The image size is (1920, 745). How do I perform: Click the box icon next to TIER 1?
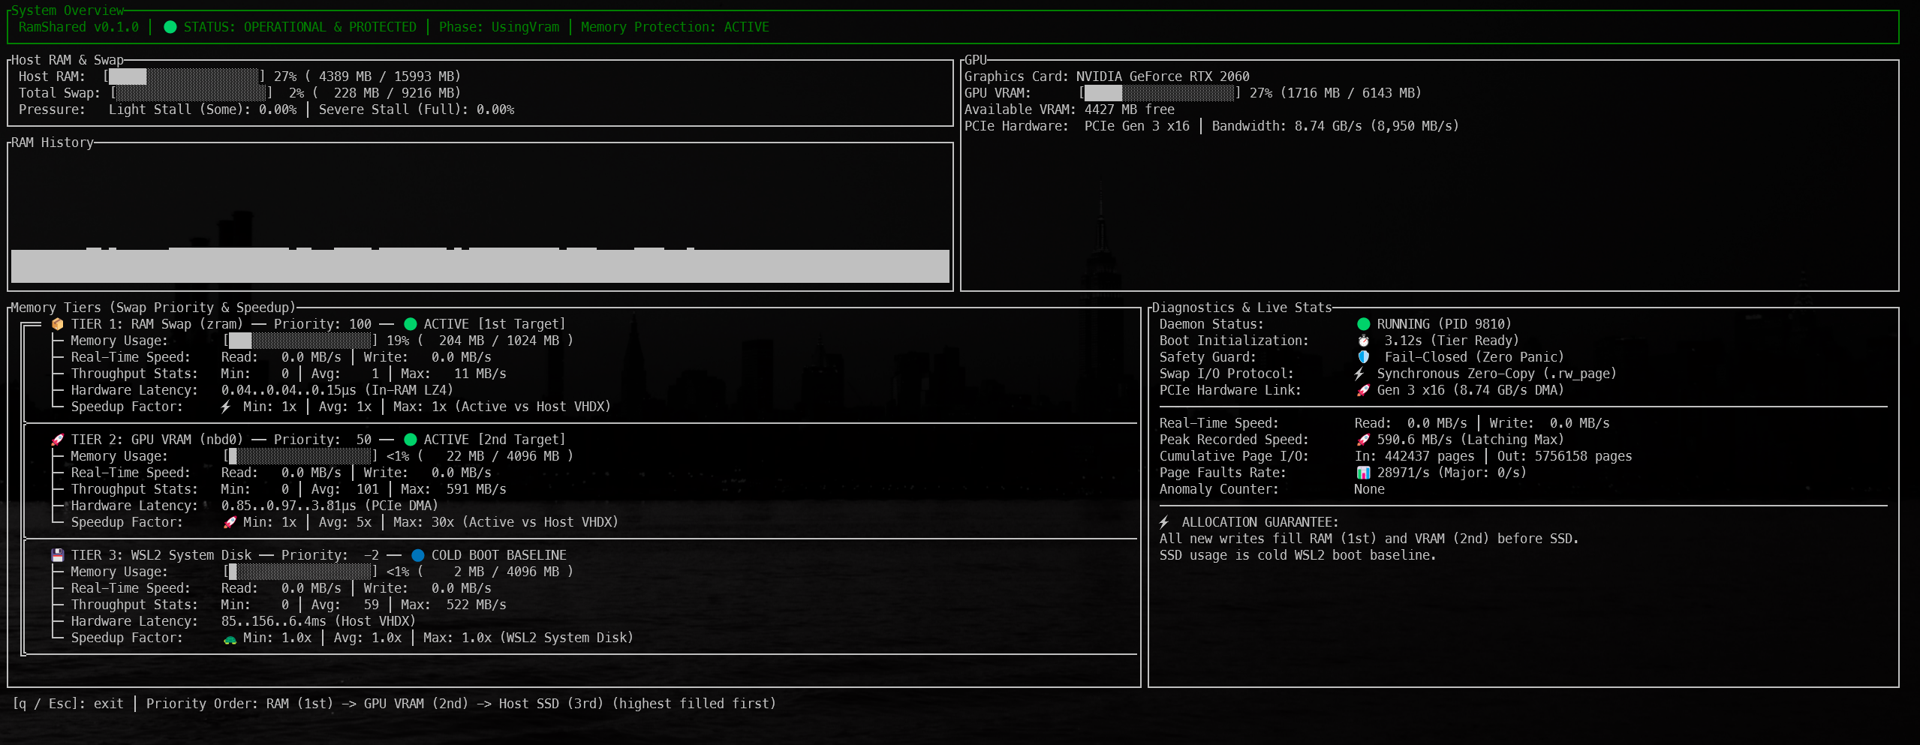(x=57, y=324)
